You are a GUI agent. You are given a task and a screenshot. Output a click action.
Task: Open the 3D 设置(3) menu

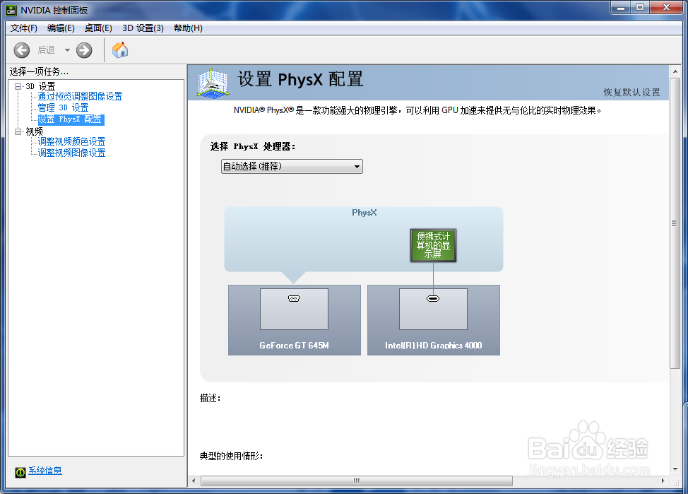pos(143,28)
